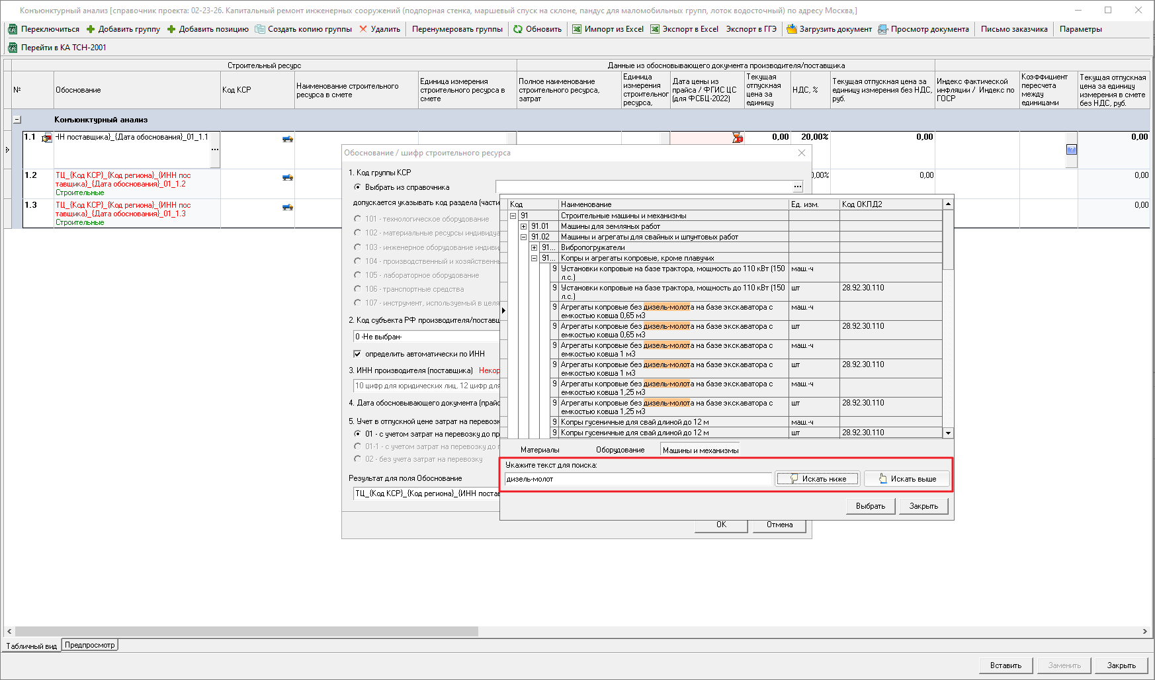Click the 'Просмотр документа' icon

883,29
